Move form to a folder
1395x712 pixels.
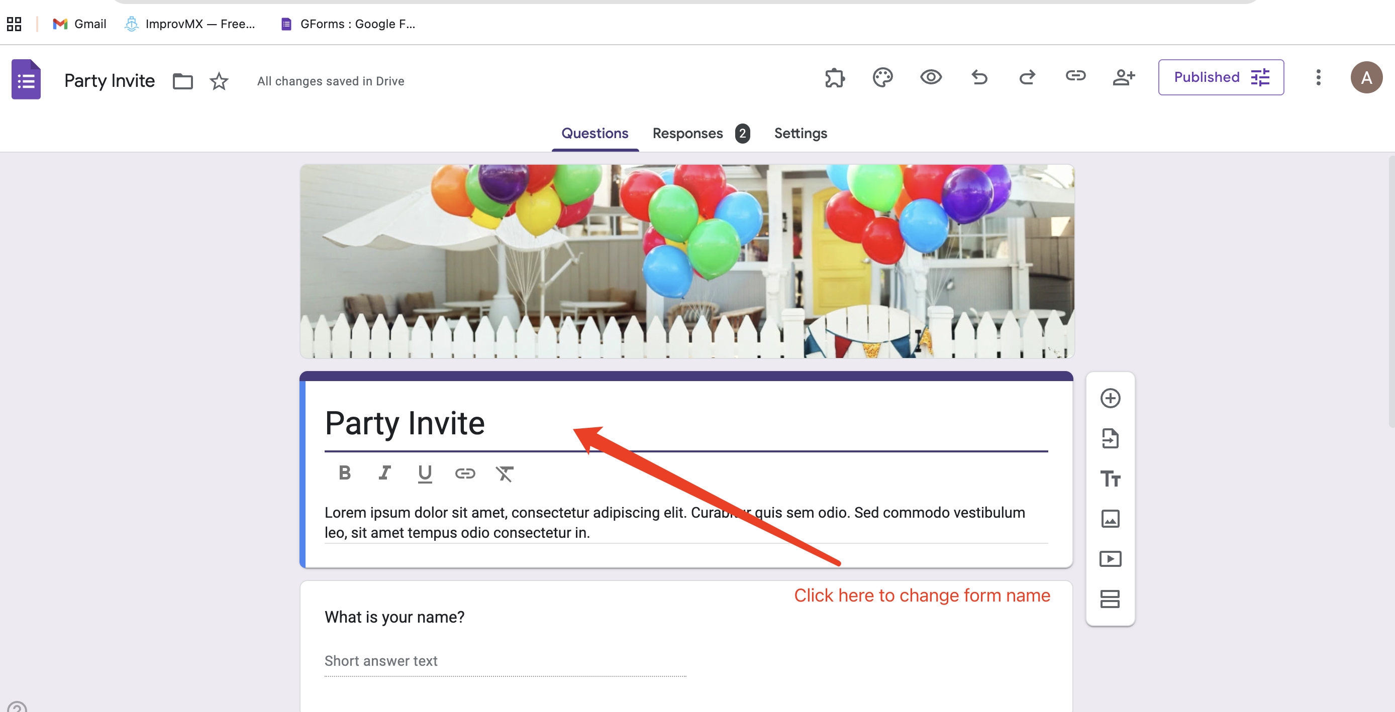[182, 81]
